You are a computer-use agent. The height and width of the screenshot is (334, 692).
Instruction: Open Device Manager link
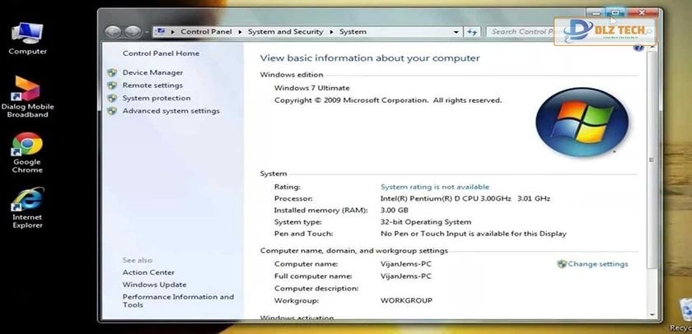tap(152, 72)
